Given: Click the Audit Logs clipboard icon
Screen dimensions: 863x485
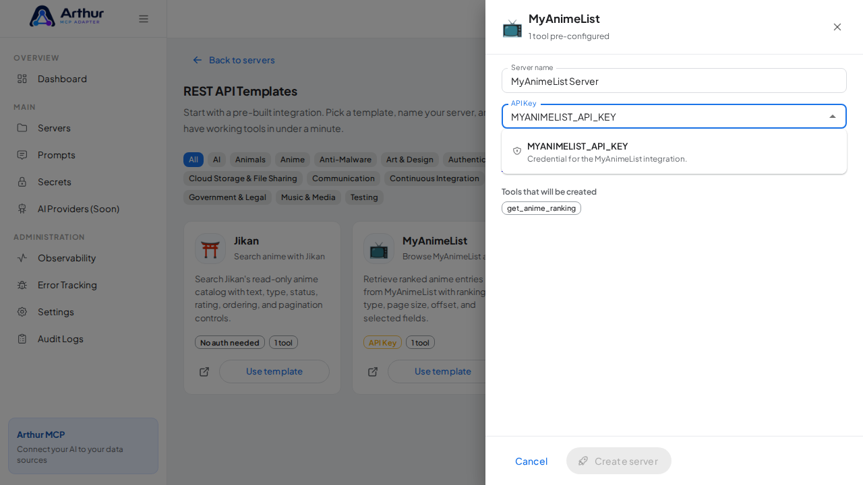Looking at the screenshot, I should 22,339.
